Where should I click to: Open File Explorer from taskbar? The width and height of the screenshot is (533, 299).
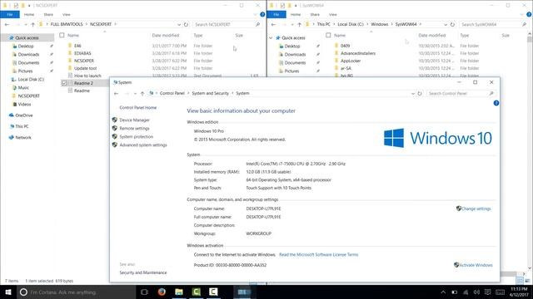pyautogui.click(x=179, y=292)
